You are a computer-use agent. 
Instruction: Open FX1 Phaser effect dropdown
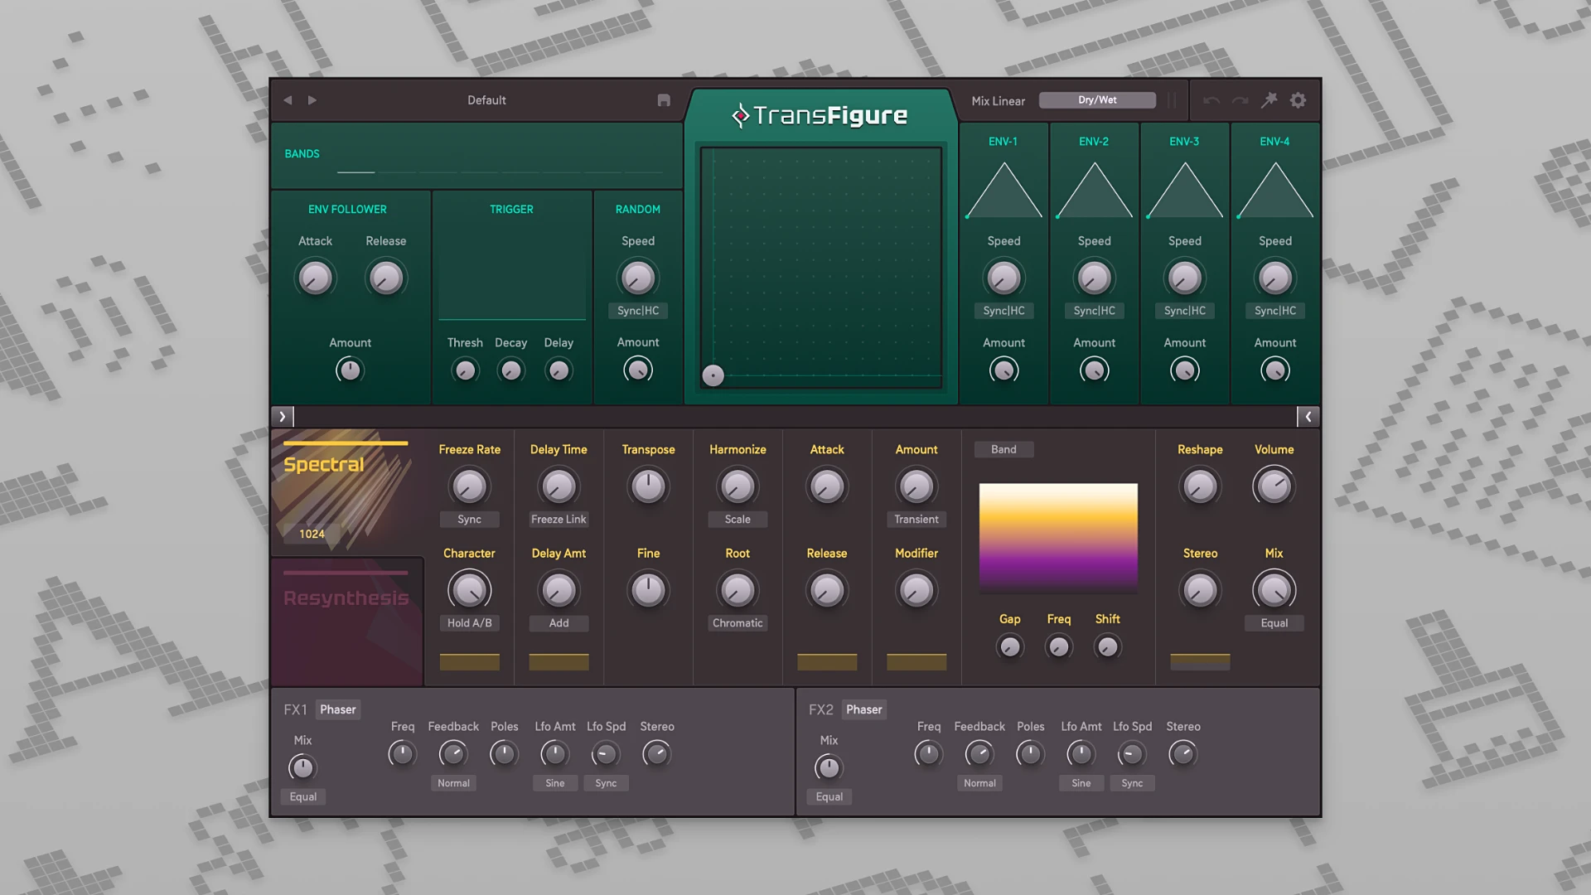point(338,709)
